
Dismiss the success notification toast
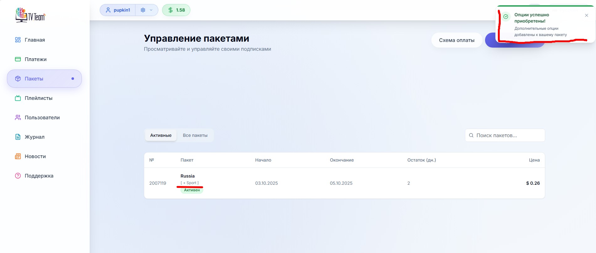[x=586, y=15]
